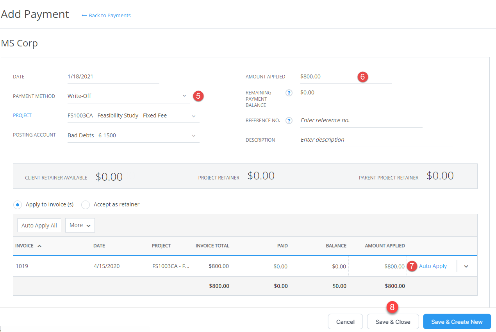Open help icon beside Reference No.
The width and height of the screenshot is (496, 332).
289,121
